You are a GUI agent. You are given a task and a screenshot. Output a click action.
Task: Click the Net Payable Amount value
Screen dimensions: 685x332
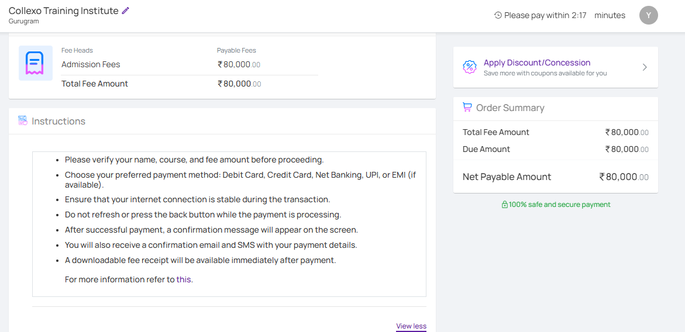[x=624, y=177]
